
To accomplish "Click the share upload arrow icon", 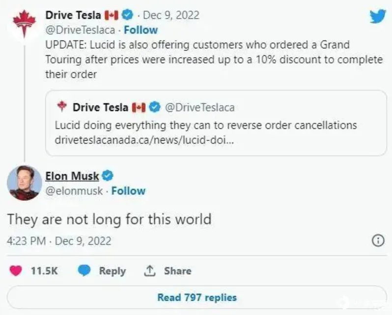I will click(x=150, y=271).
